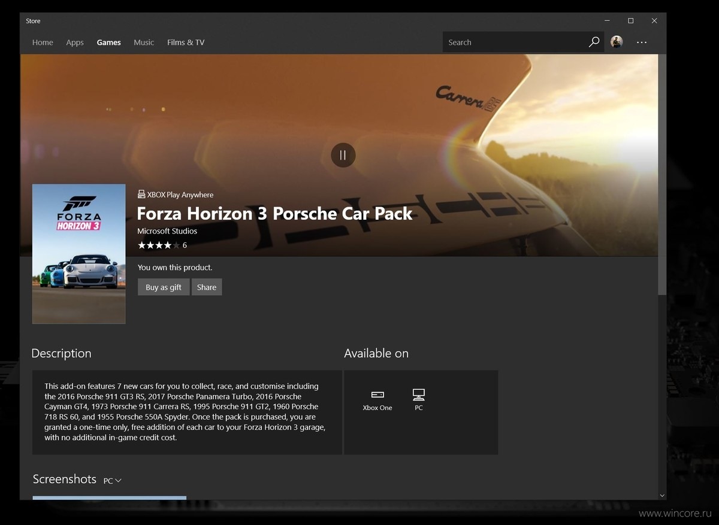The height and width of the screenshot is (525, 719).
Task: Open the user account avatar
Action: click(617, 42)
